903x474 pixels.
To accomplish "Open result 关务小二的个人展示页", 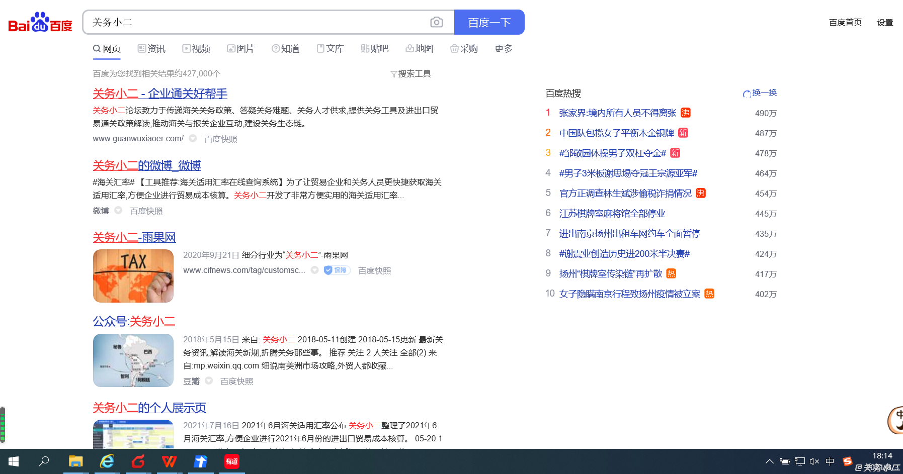I will point(149,408).
